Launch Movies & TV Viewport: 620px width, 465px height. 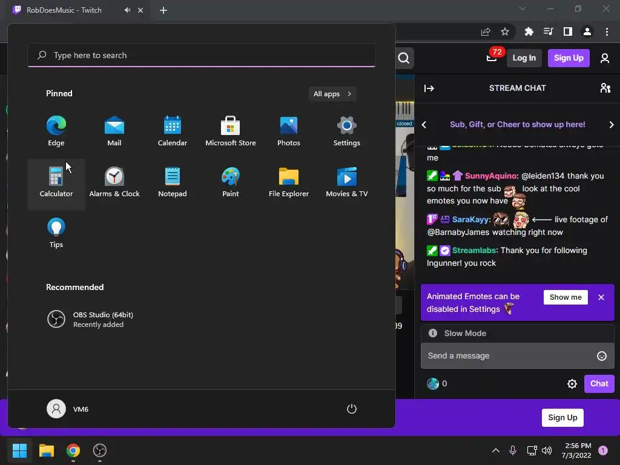(347, 183)
